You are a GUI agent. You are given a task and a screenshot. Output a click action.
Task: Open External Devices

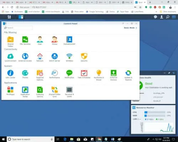click(114, 75)
